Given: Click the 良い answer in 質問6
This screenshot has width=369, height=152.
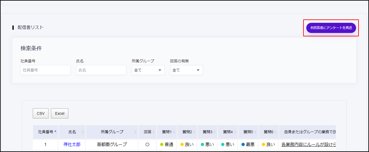Looking at the screenshot, I should [x=268, y=145].
